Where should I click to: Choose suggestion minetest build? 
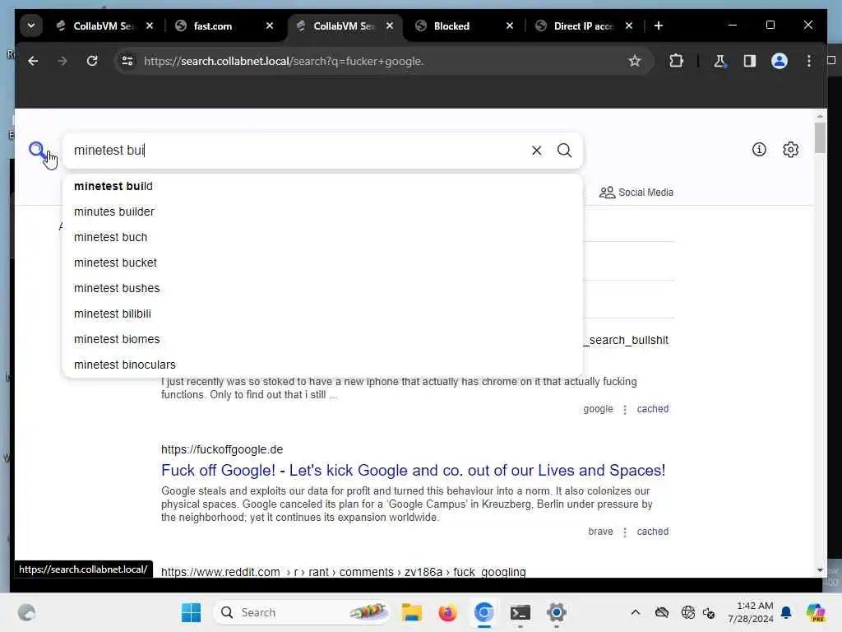(x=322, y=186)
